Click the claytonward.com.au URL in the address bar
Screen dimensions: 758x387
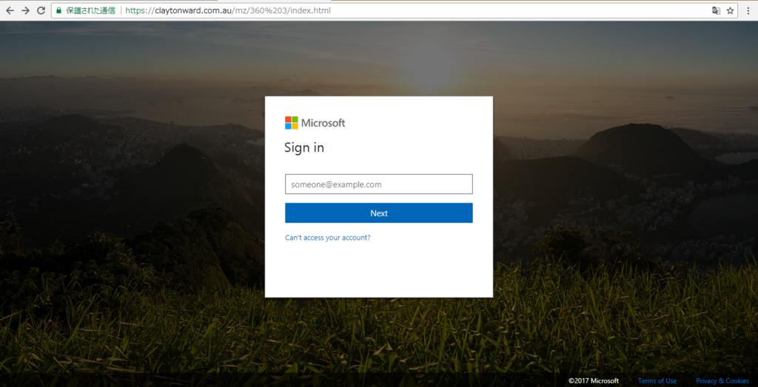228,10
